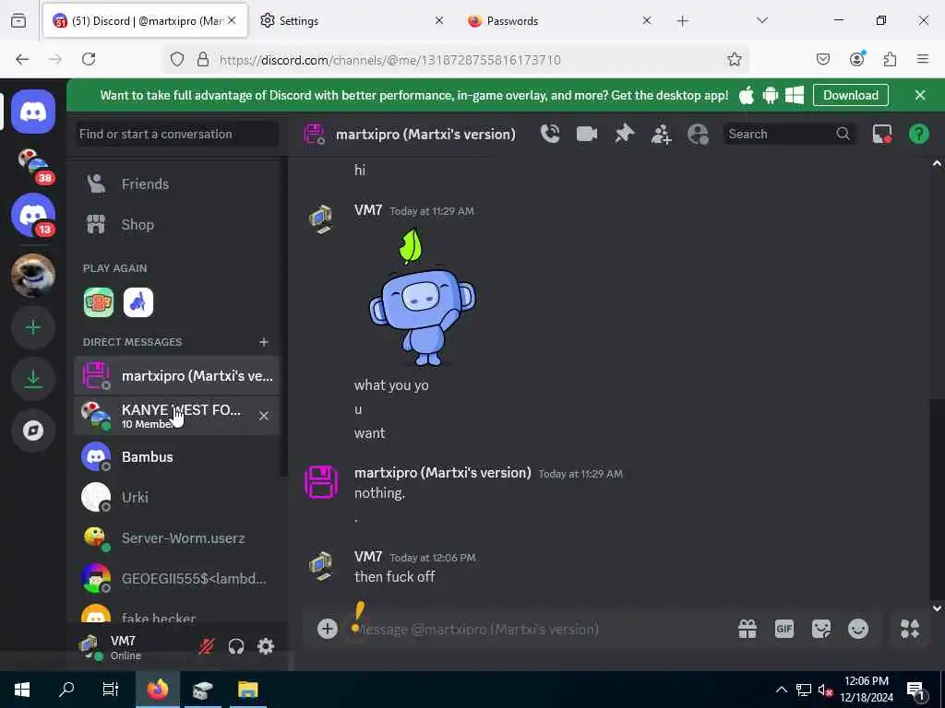Open apps launcher icon in message bar
Screen dimensions: 945x708
click(909, 629)
